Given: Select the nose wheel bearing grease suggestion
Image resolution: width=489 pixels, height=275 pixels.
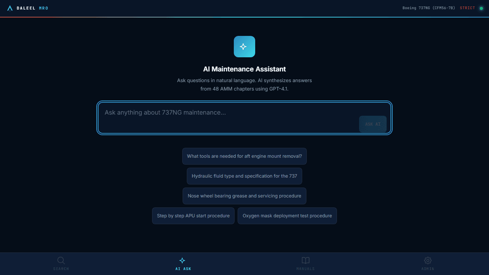Looking at the screenshot, I should pos(244,196).
